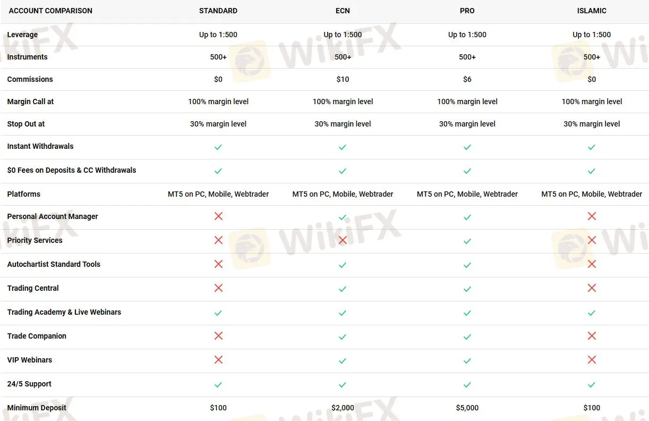Screen dimensions: 649x421
Task: Click ECN's green check for VIP Webinars
Action: click(x=343, y=361)
